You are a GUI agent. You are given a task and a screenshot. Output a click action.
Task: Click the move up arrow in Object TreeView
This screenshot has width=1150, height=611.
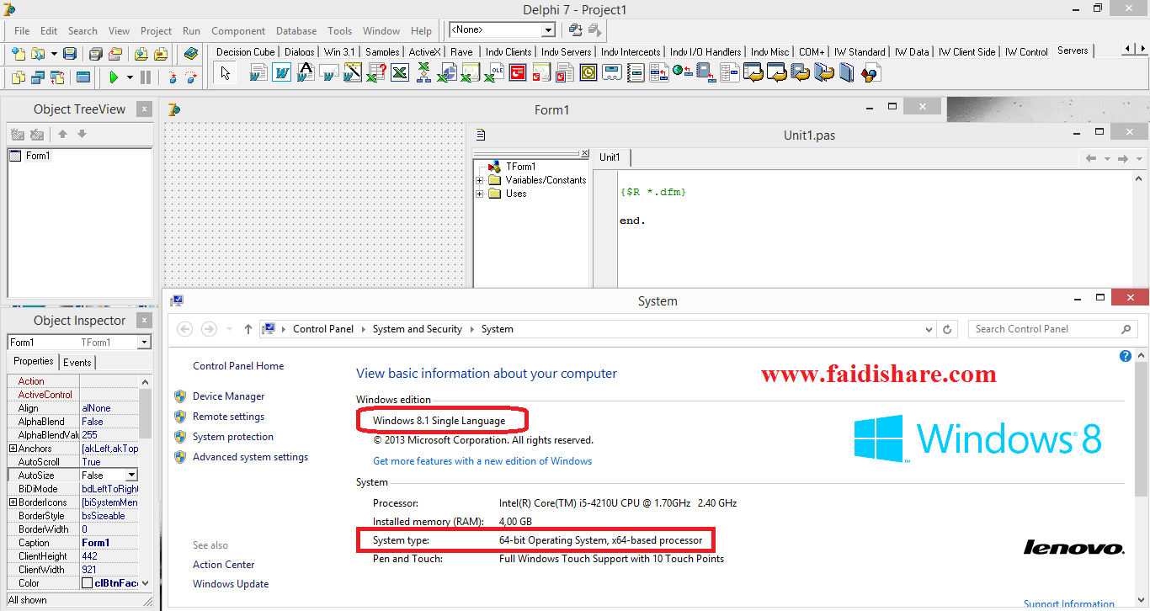62,135
